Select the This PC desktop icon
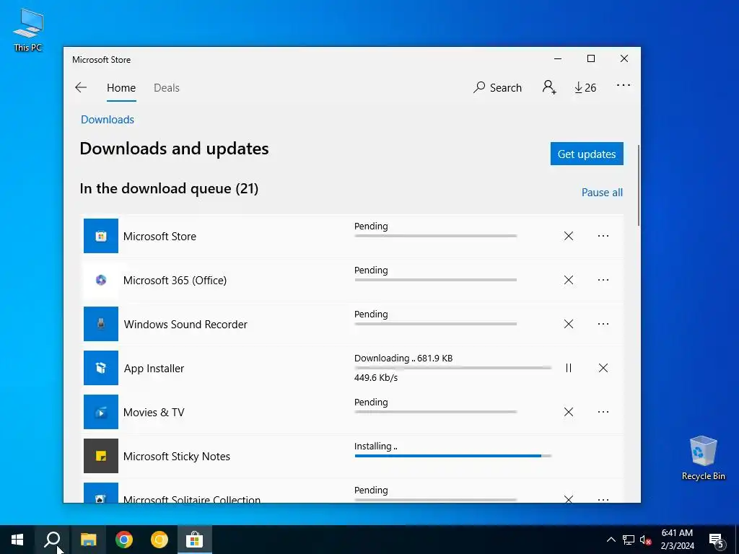Screen dimensions: 739x554 tap(28, 30)
